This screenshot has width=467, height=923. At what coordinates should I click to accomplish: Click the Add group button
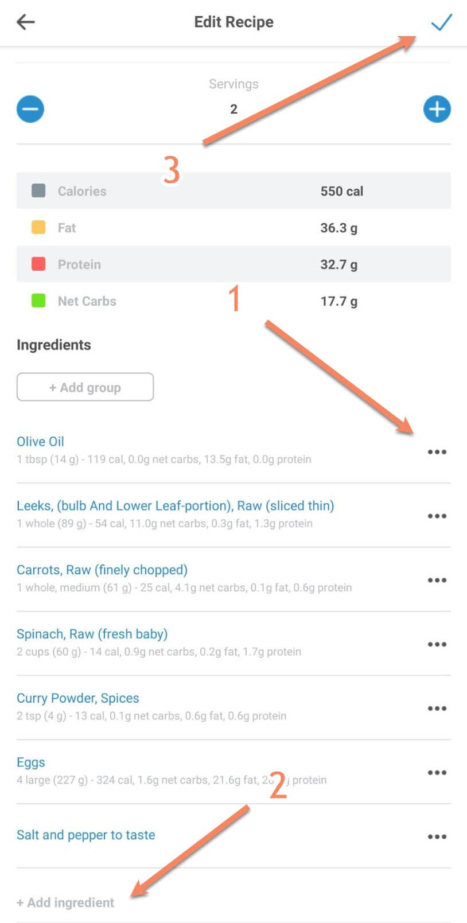tap(85, 387)
